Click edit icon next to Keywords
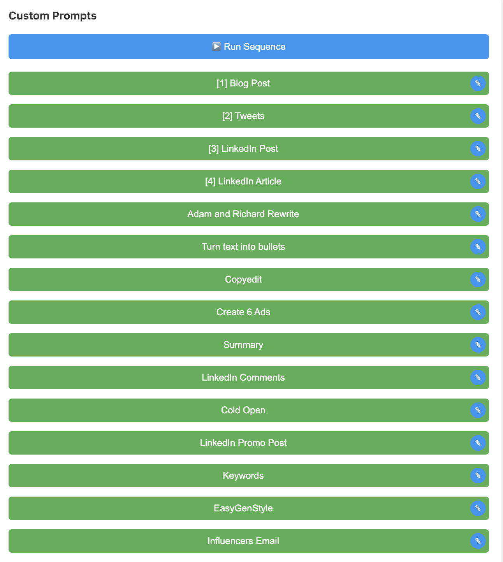Image resolution: width=503 pixels, height=562 pixels. click(478, 476)
